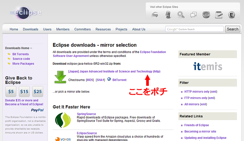
Task: Click the SpringSource leaf logo
Action: (x=63, y=120)
